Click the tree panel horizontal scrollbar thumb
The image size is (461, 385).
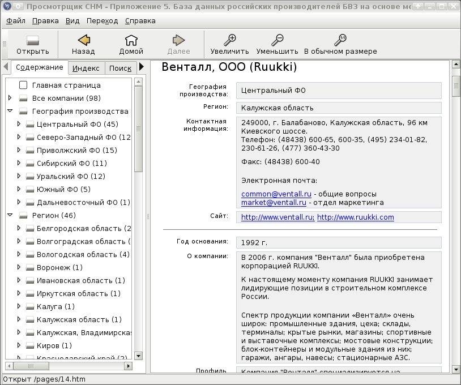[31, 366]
